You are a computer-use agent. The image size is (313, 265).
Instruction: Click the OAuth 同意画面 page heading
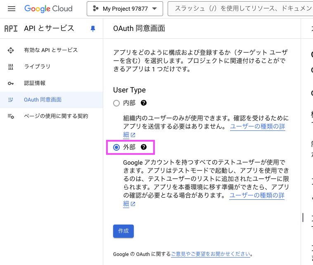[139, 28]
